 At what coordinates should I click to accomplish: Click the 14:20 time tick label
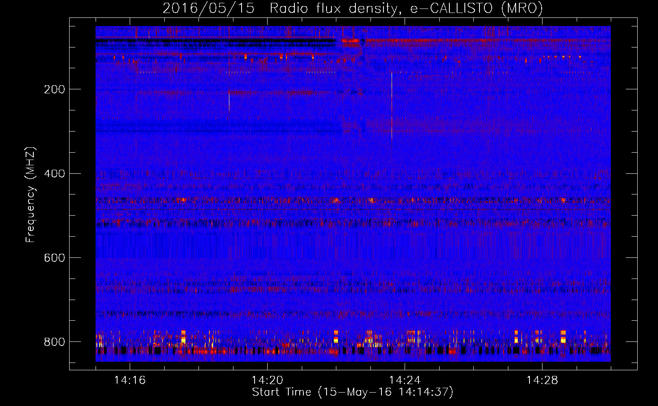click(x=268, y=380)
